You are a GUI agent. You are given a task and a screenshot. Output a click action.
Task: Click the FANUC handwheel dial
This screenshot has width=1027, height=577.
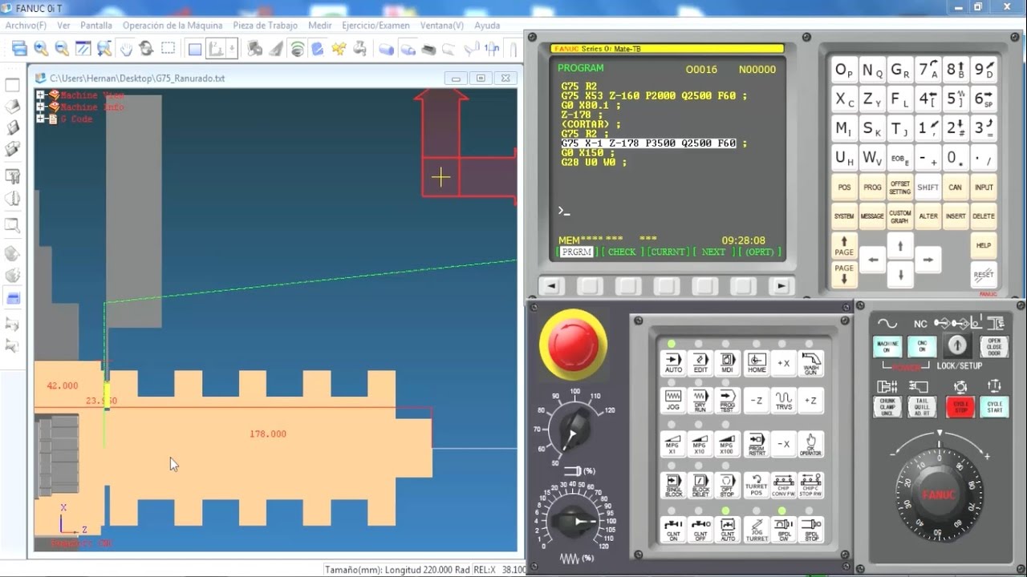939,495
